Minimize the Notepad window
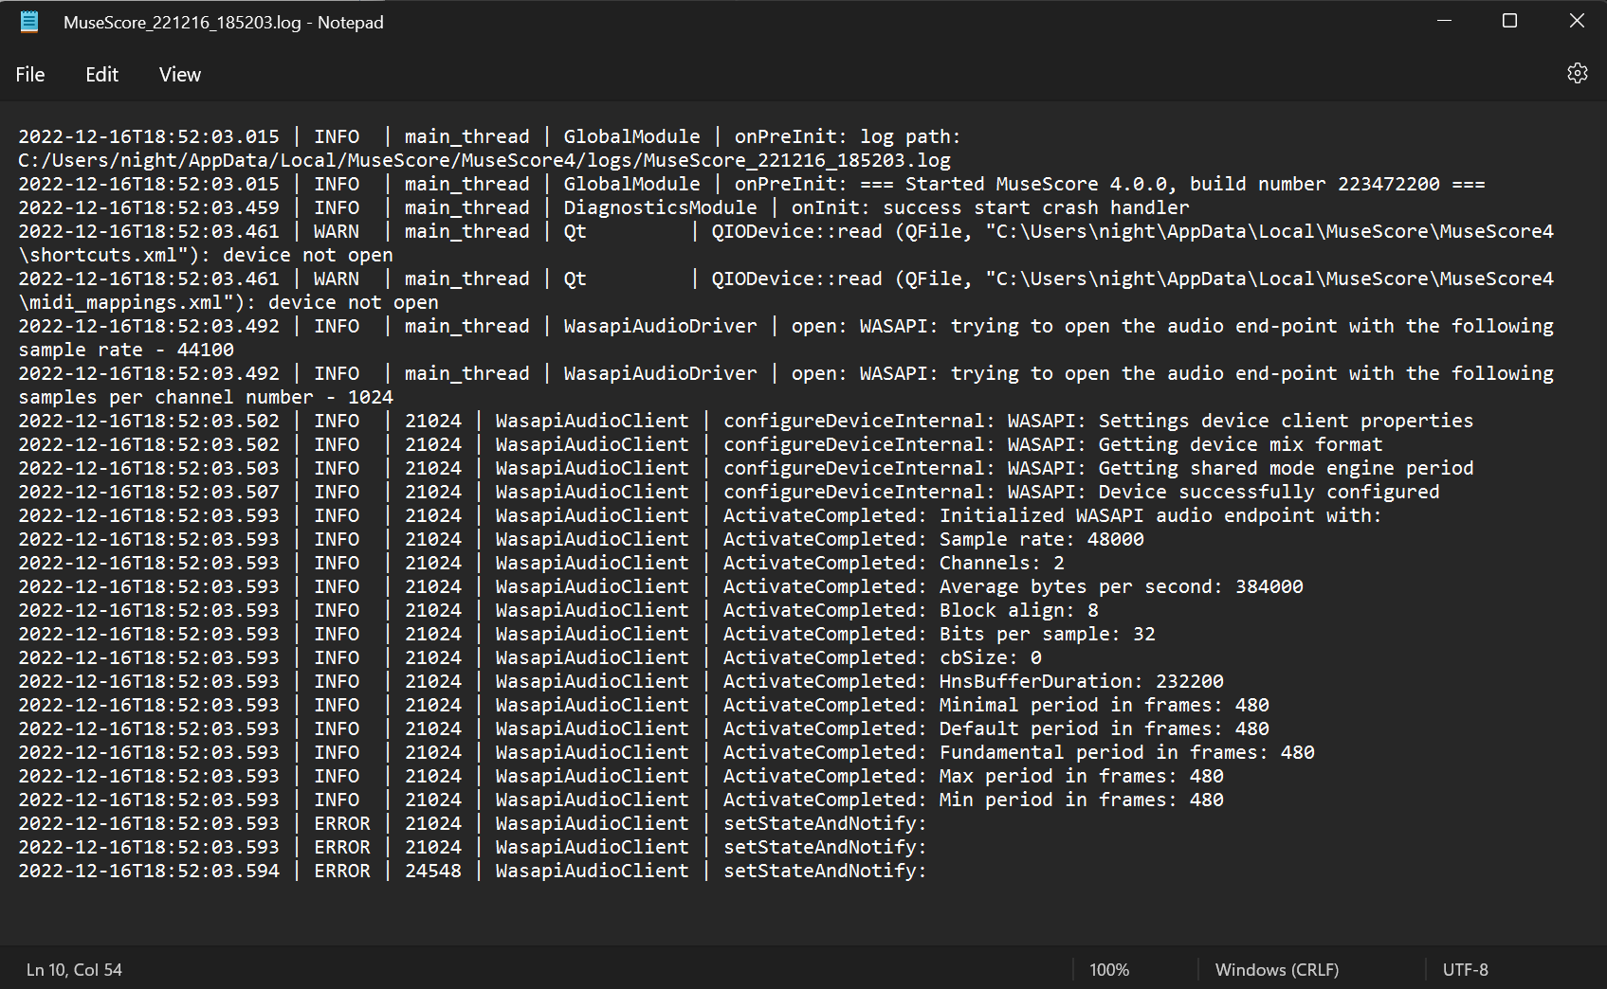 point(1443,20)
